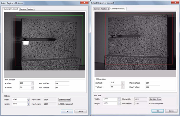Click '1.4338 megapixel' text in Camera Position 2 dialog

tap(156, 103)
